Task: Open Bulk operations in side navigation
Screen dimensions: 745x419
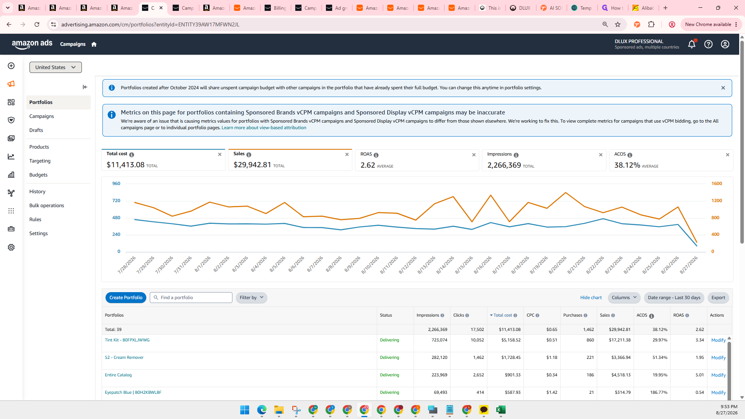Action: click(x=47, y=206)
